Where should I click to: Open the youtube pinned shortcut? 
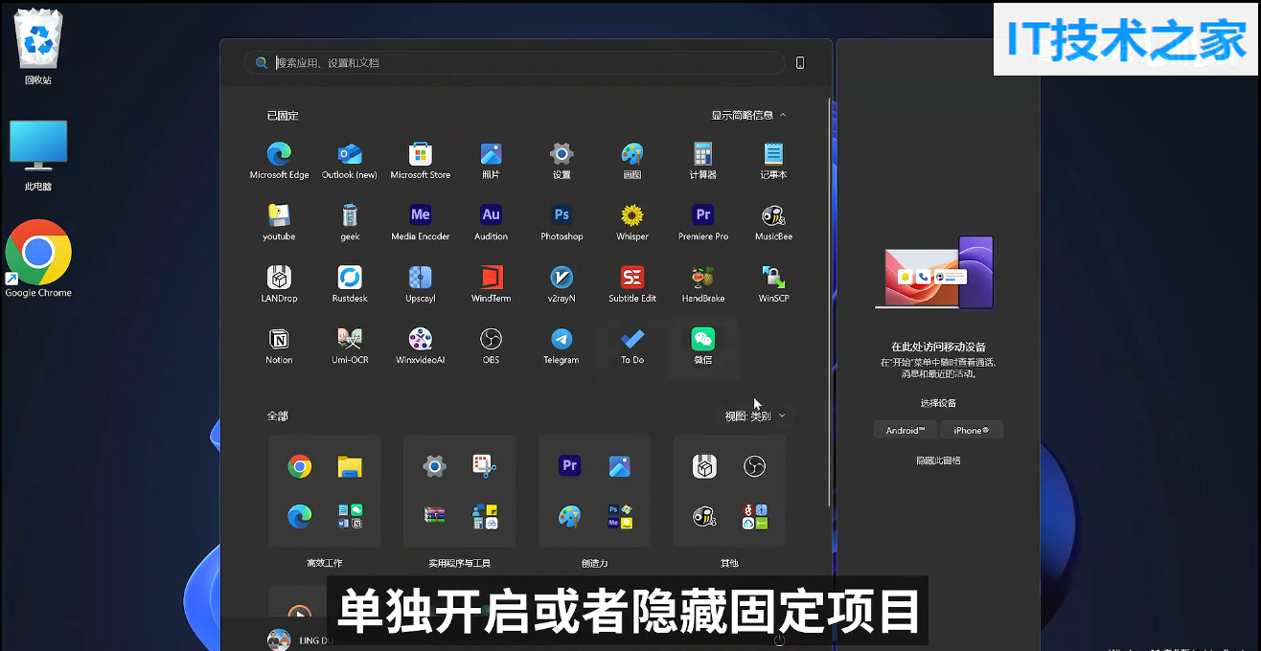tap(279, 222)
